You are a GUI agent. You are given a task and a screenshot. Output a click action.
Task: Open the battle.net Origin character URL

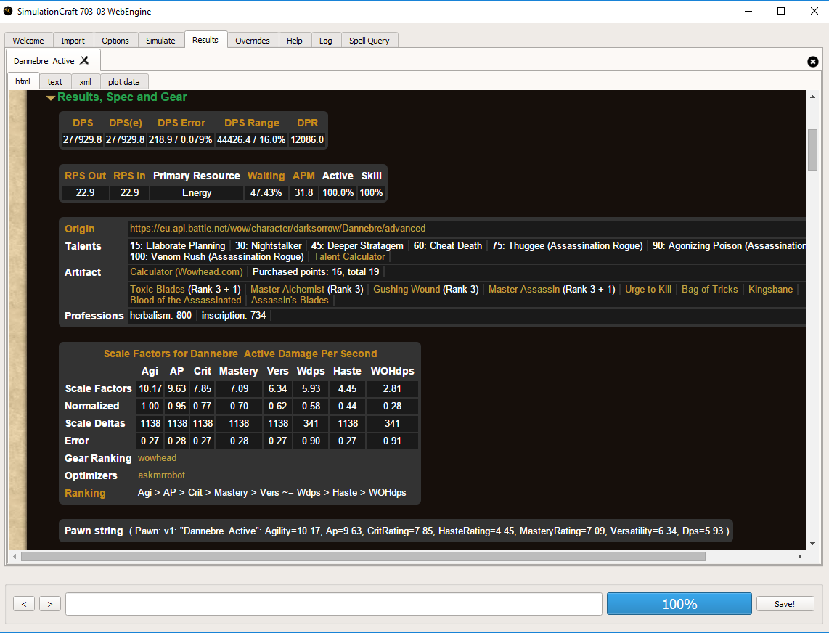[x=277, y=229]
